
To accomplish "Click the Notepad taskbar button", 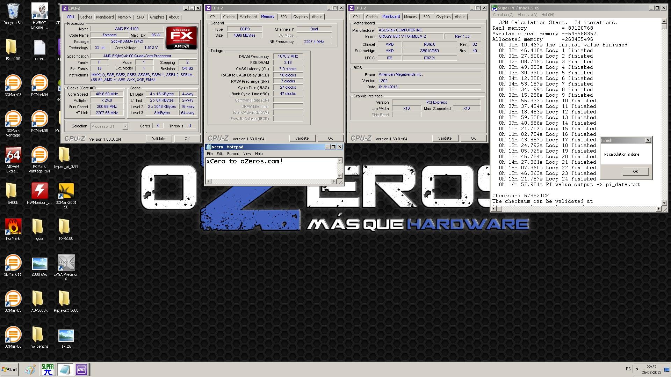I will click(x=65, y=369).
